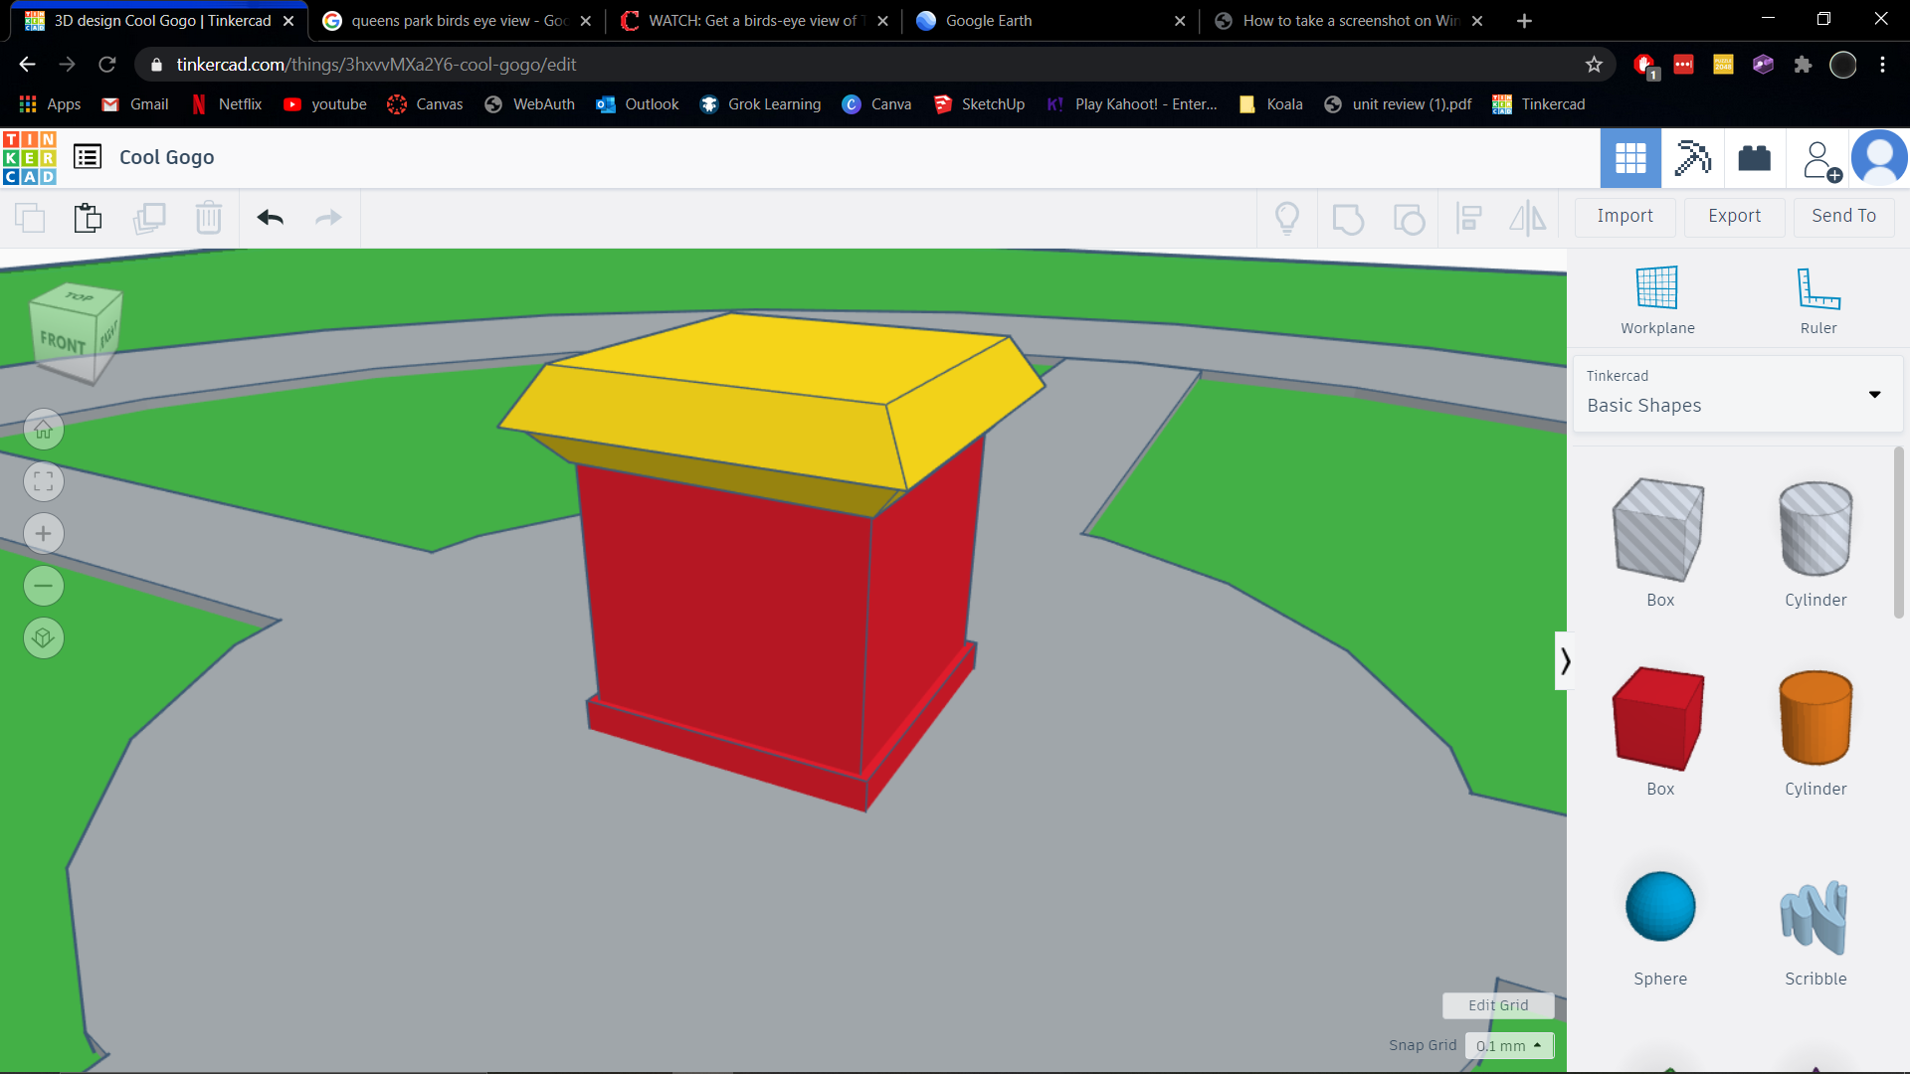Image resolution: width=1910 pixels, height=1074 pixels.
Task: Open the Snap Grid 0.1 mm dropdown
Action: point(1509,1045)
